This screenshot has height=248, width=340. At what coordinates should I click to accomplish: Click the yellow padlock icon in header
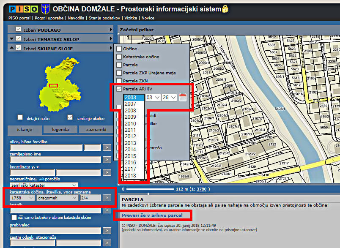pyautogui.click(x=225, y=9)
